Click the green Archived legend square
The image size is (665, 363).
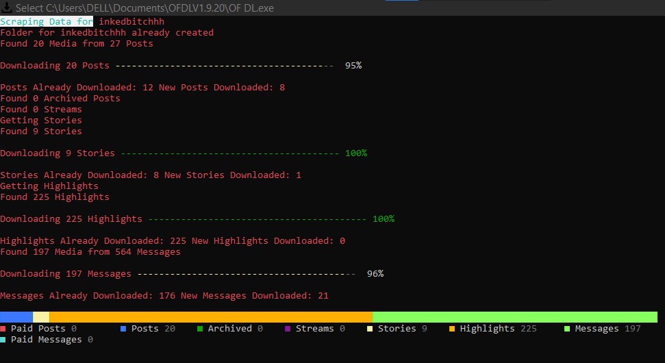point(200,329)
